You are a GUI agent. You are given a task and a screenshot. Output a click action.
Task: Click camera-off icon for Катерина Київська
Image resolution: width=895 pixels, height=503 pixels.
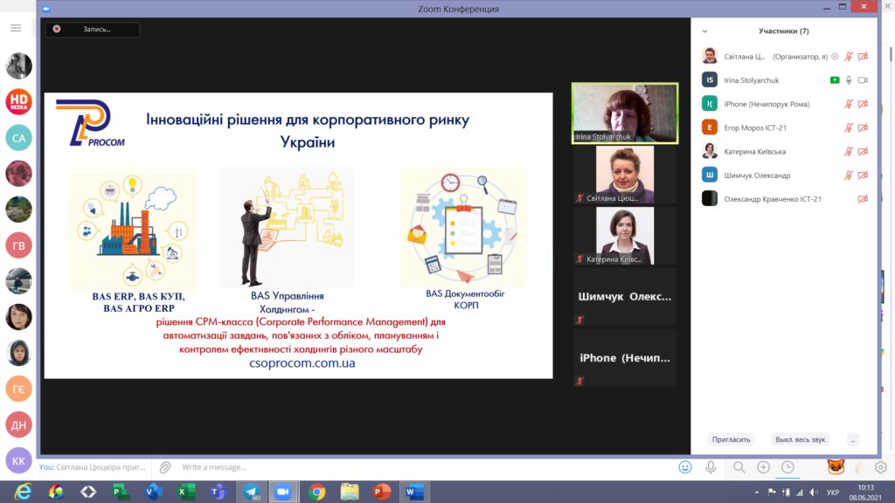(863, 152)
